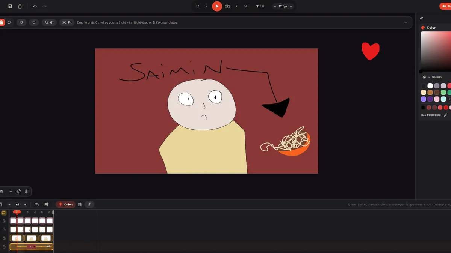Screen dimensions: 451x253
Task: Jump to the first frame
Action: pos(198,6)
